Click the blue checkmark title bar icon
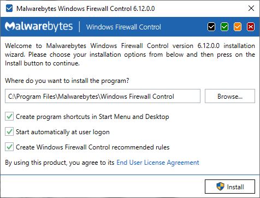The image size is (260, 198). point(9,8)
